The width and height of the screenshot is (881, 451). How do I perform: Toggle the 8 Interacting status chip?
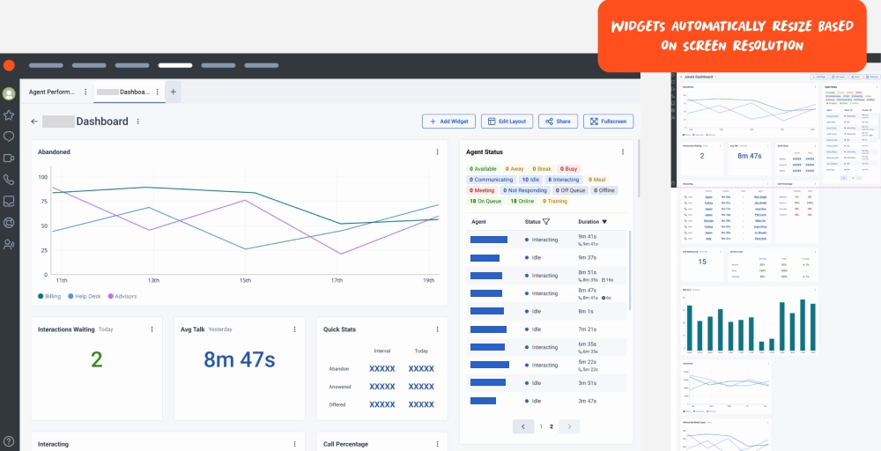564,180
